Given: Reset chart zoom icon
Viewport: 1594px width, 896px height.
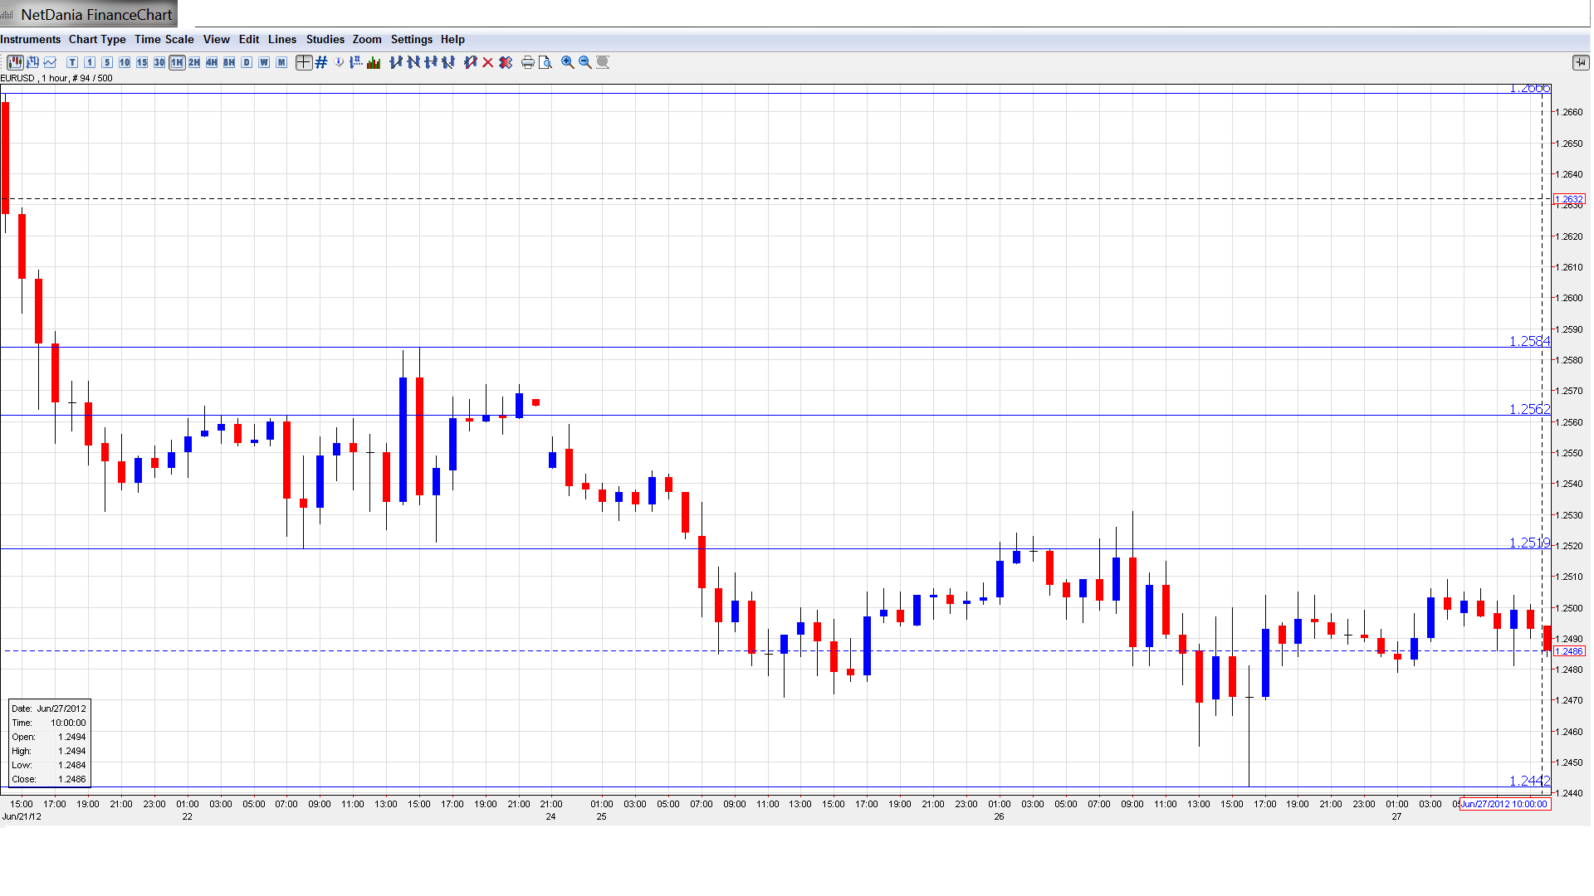Looking at the screenshot, I should point(603,62).
